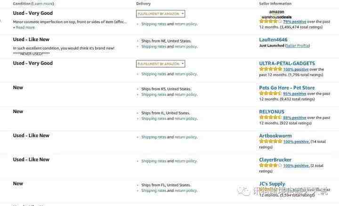Open the LauRen4646 seller page
339x206 pixels.
(x=273, y=40)
